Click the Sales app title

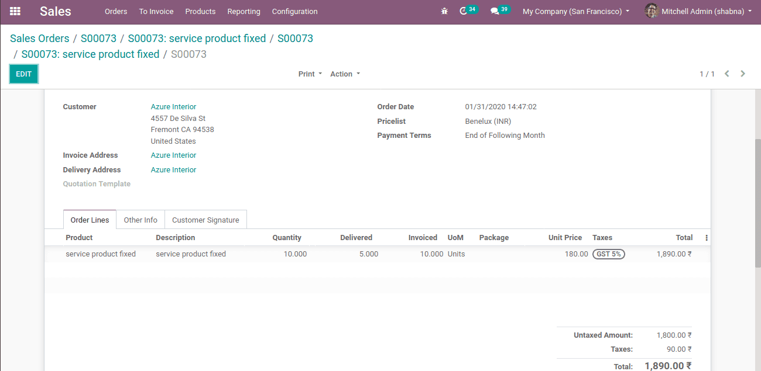coord(56,11)
